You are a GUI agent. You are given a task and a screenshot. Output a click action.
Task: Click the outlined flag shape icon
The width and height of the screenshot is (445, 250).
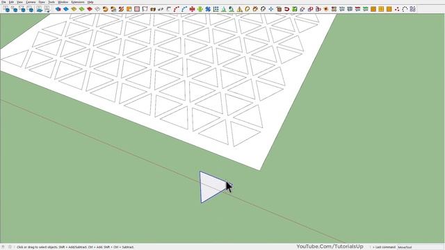(x=145, y=9)
